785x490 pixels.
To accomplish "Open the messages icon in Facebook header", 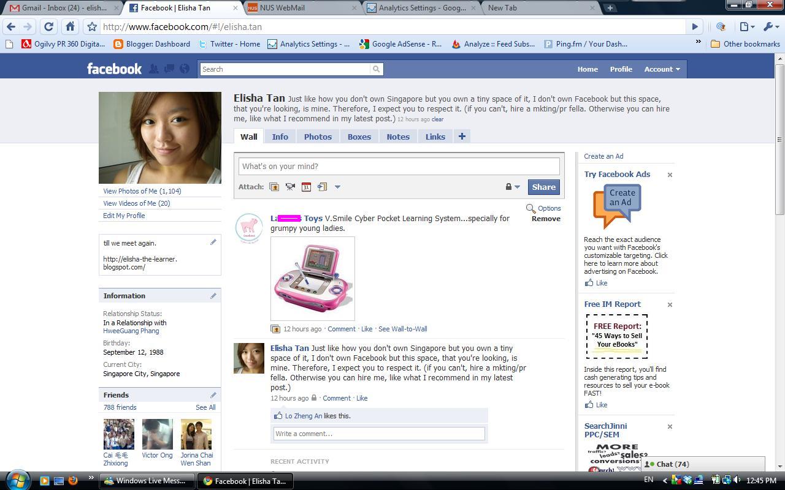I will pyautogui.click(x=169, y=69).
